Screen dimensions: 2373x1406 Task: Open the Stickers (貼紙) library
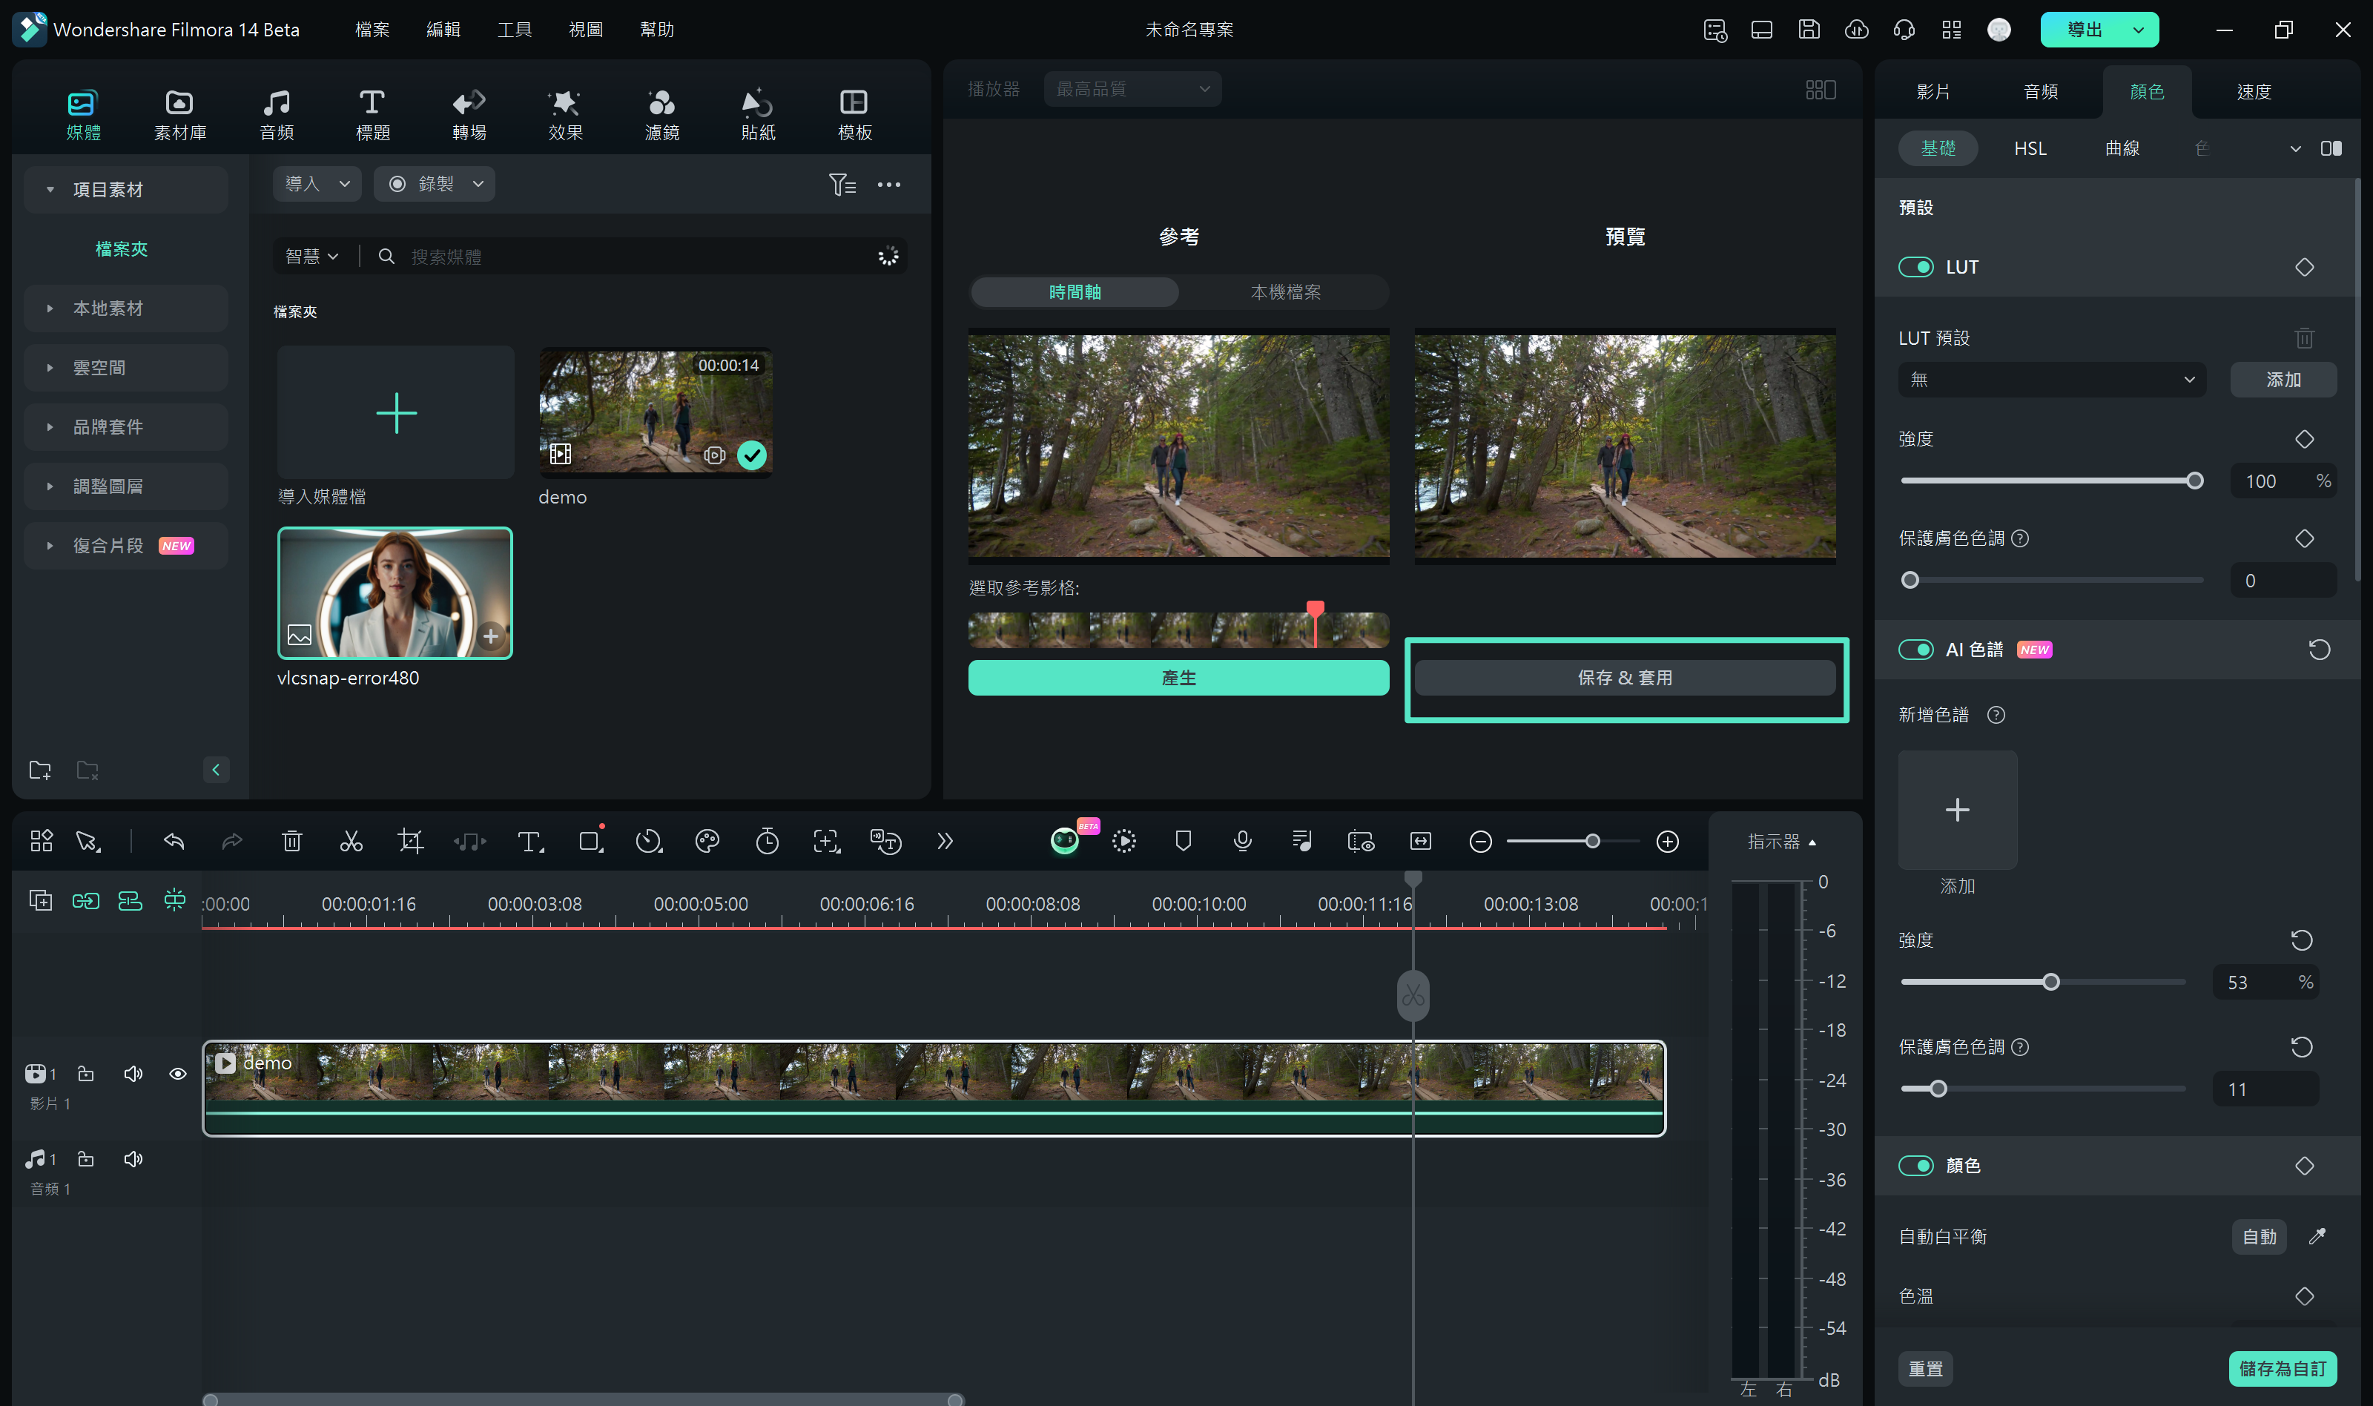(x=758, y=115)
